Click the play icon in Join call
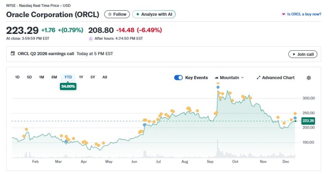The width and height of the screenshot is (328, 174). pos(293,54)
